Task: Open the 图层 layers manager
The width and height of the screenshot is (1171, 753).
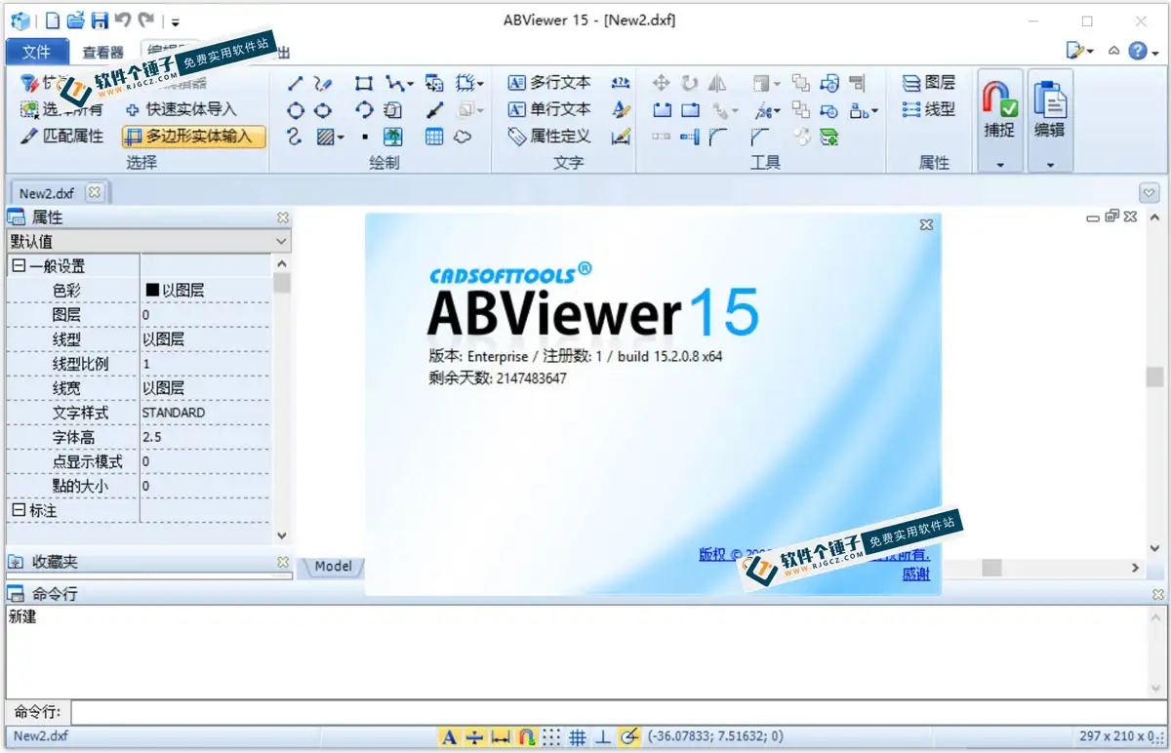Action: 927,83
